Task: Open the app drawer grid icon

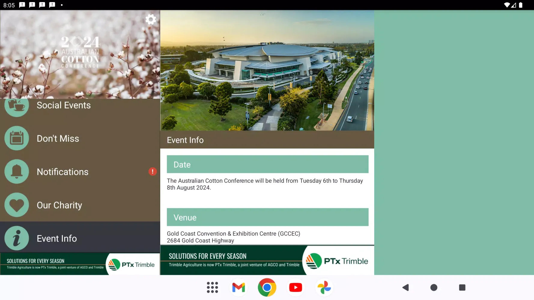Action: (x=212, y=287)
